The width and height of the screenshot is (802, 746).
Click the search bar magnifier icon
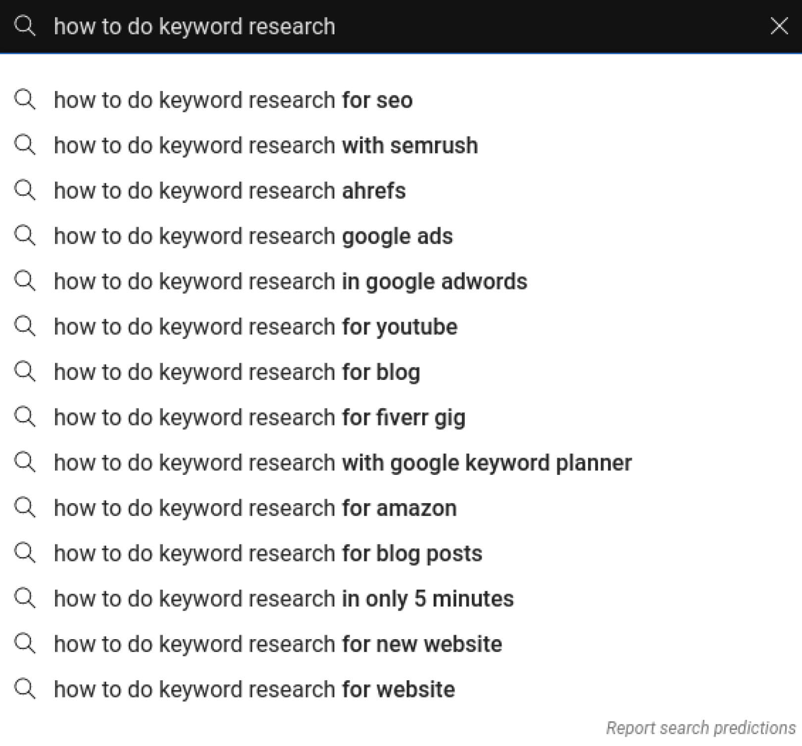click(x=25, y=26)
